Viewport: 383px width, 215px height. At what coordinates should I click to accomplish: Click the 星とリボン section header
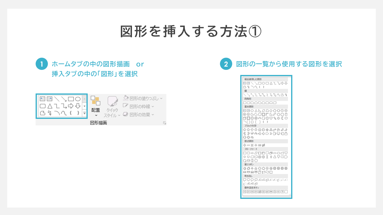(x=265, y=164)
